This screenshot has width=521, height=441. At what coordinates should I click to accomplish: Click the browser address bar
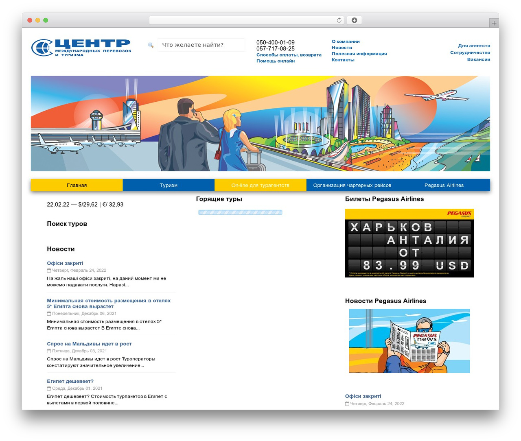pos(247,20)
